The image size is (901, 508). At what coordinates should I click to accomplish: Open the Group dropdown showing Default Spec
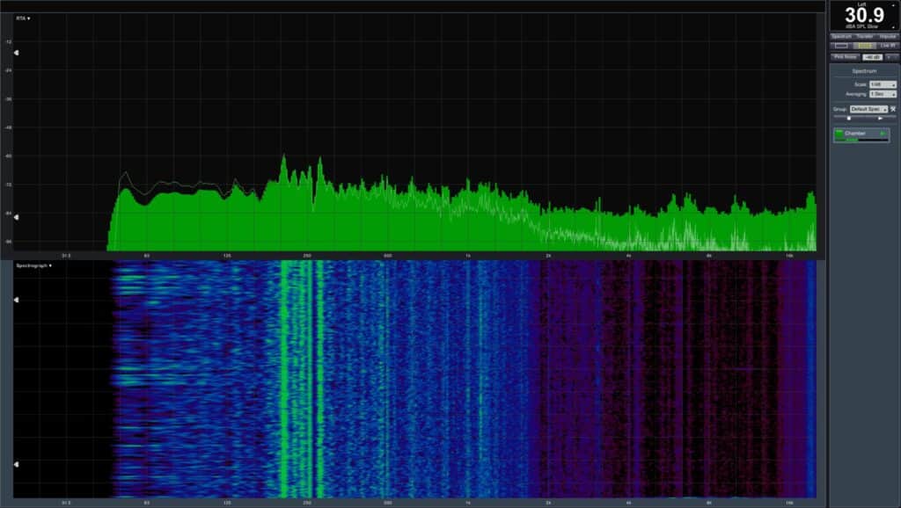tap(868, 109)
